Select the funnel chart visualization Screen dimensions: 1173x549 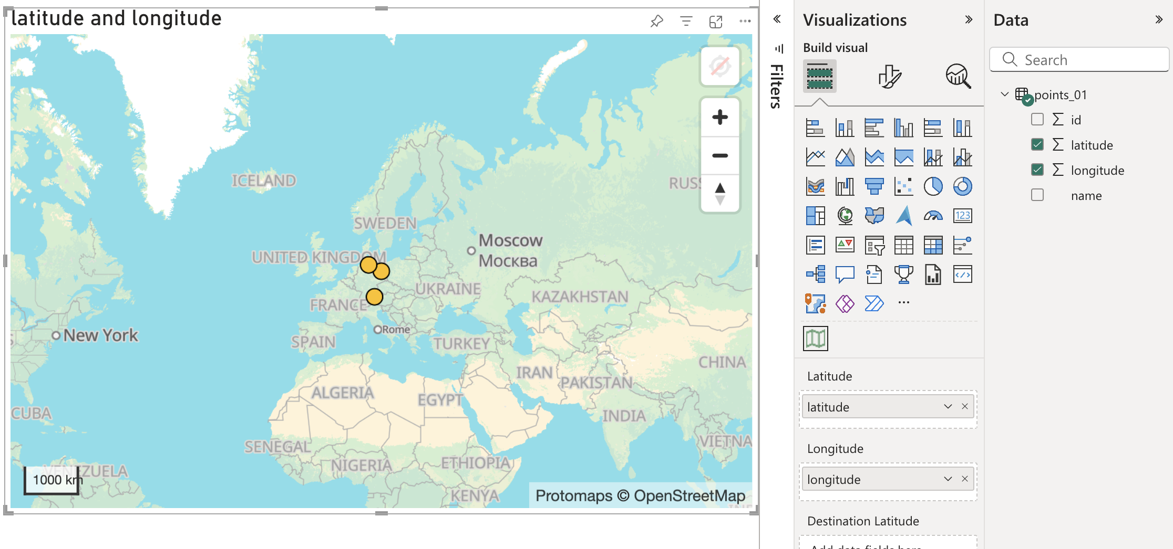coord(874,186)
